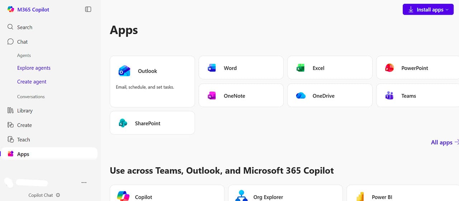
Task: Open the Teams app card
Action: (418, 96)
